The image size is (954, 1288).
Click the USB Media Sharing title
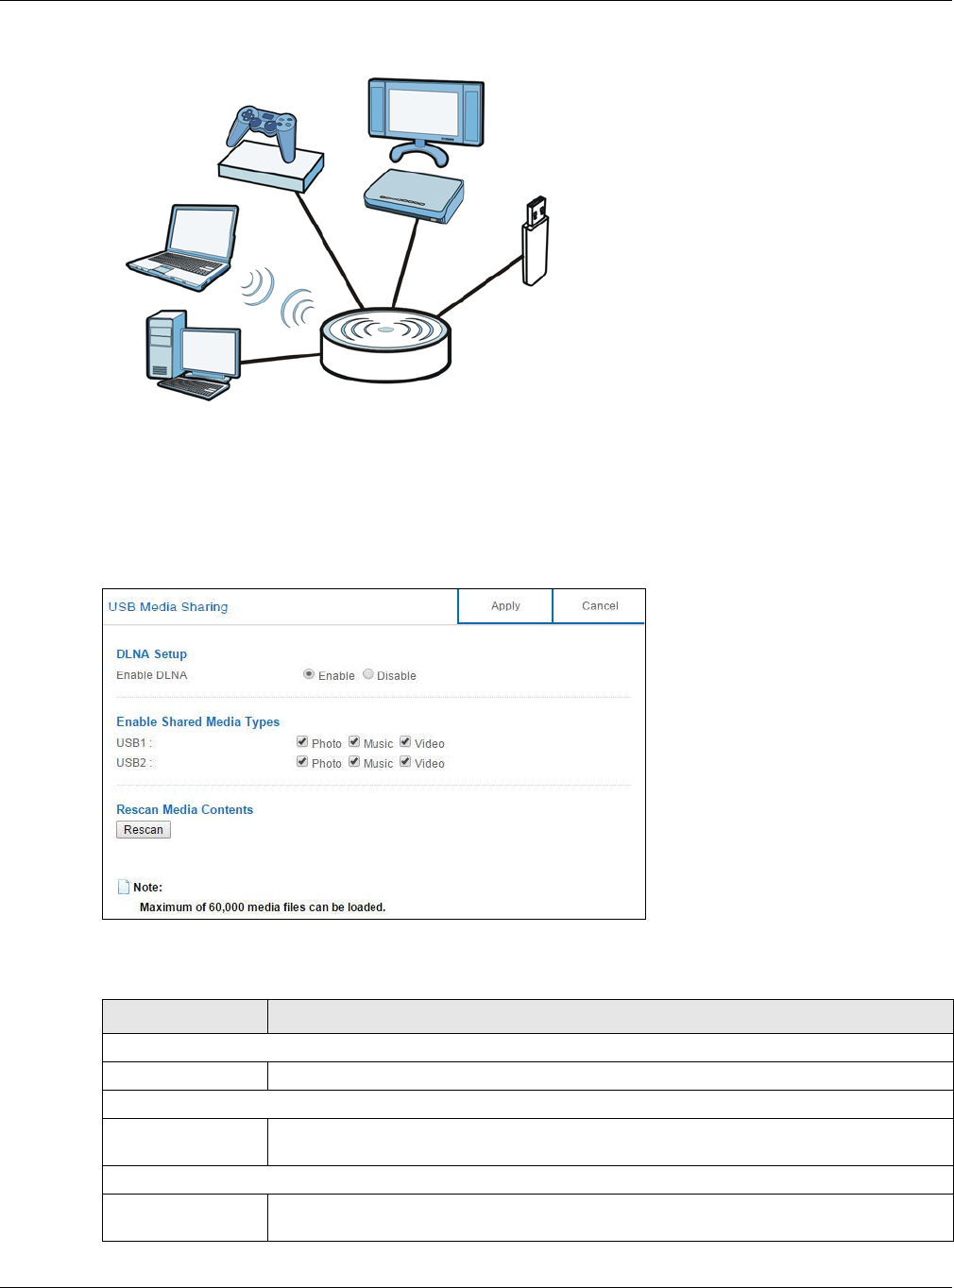(x=168, y=607)
